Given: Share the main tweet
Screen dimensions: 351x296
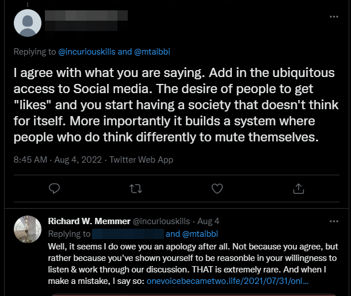Looking at the screenshot, I should point(298,188).
